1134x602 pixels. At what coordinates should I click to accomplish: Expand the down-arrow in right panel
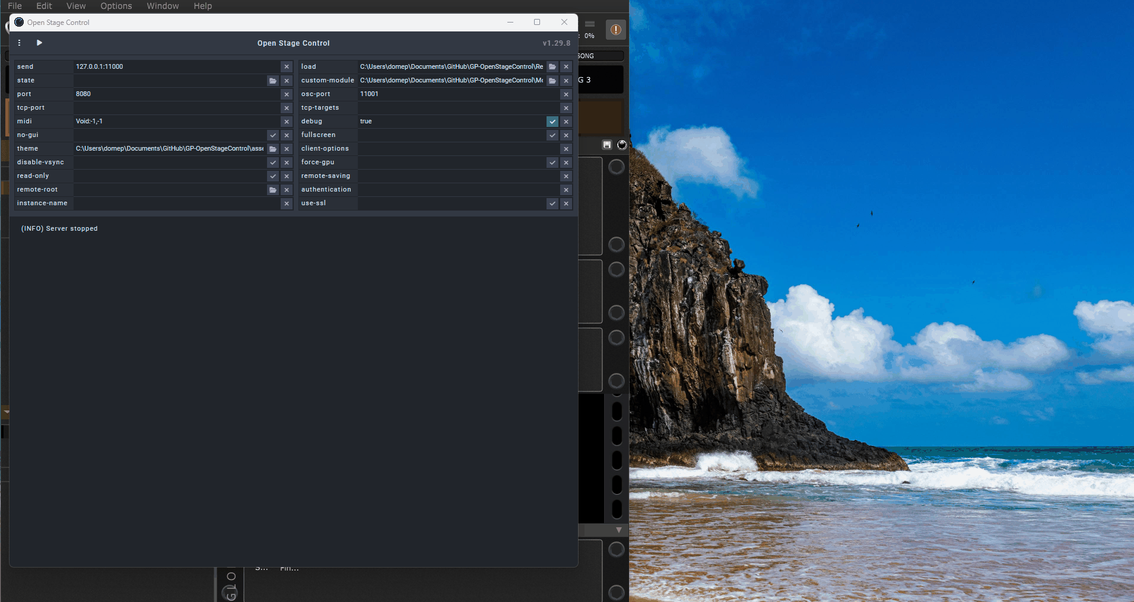(x=618, y=530)
